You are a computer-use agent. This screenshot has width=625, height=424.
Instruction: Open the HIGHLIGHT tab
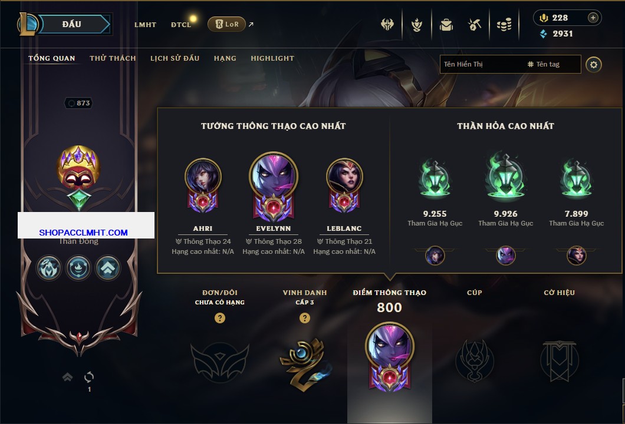tap(272, 58)
